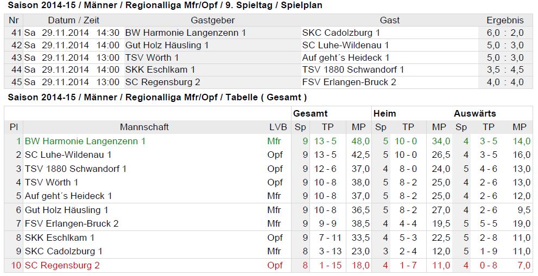Viewport: 538px width, 276px height.
Task: Click the Ergebnis column header
Action: pyautogui.click(x=505, y=20)
